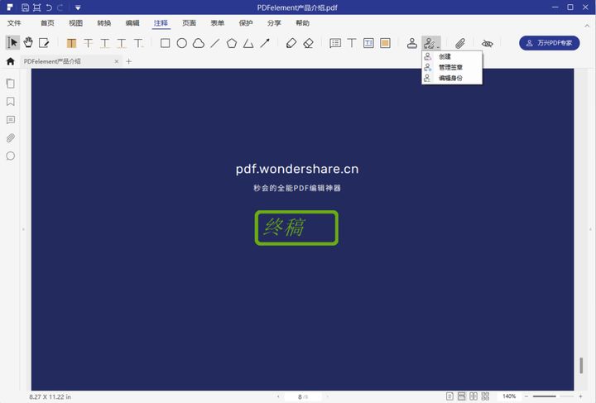Screen dimensions: 596x403
Task: Zoom in with plus button
Action: pyautogui.click(x=581, y=396)
